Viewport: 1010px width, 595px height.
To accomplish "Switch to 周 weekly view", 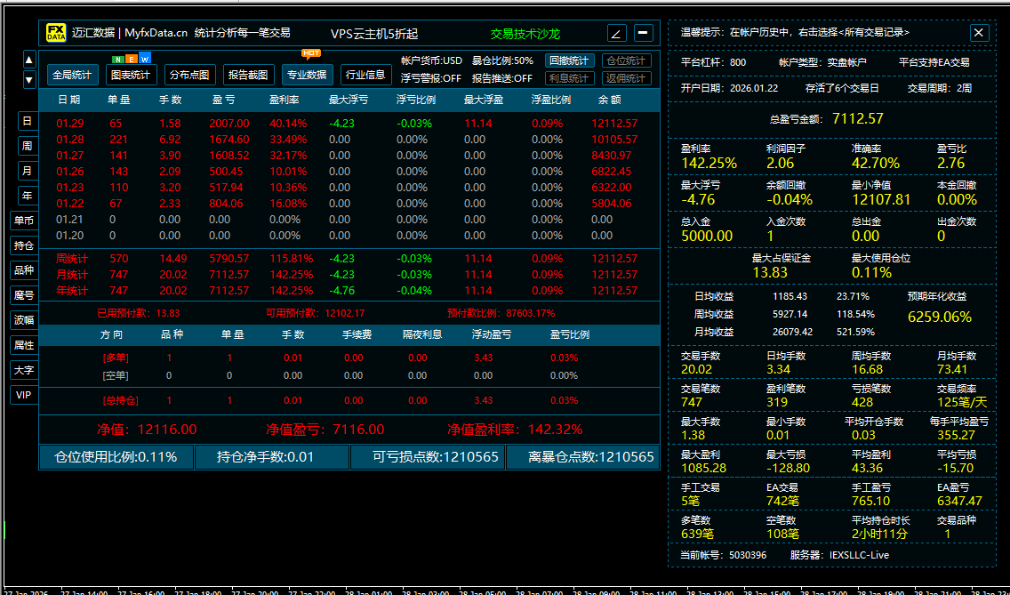I will coord(27,146).
